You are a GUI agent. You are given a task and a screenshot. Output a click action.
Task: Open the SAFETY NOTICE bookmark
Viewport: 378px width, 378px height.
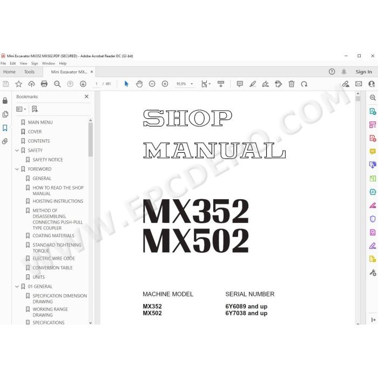48,160
